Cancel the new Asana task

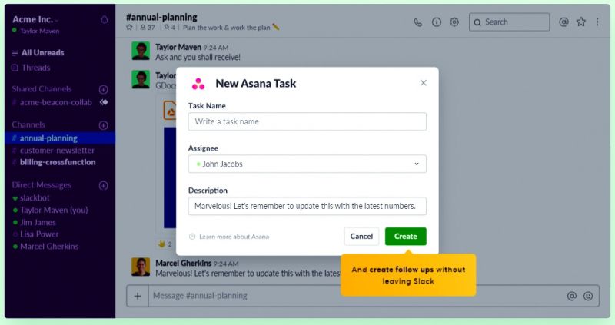pos(361,237)
